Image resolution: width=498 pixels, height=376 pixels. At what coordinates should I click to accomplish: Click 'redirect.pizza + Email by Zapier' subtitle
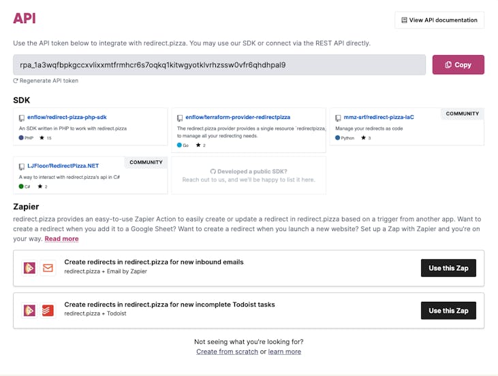106,271
